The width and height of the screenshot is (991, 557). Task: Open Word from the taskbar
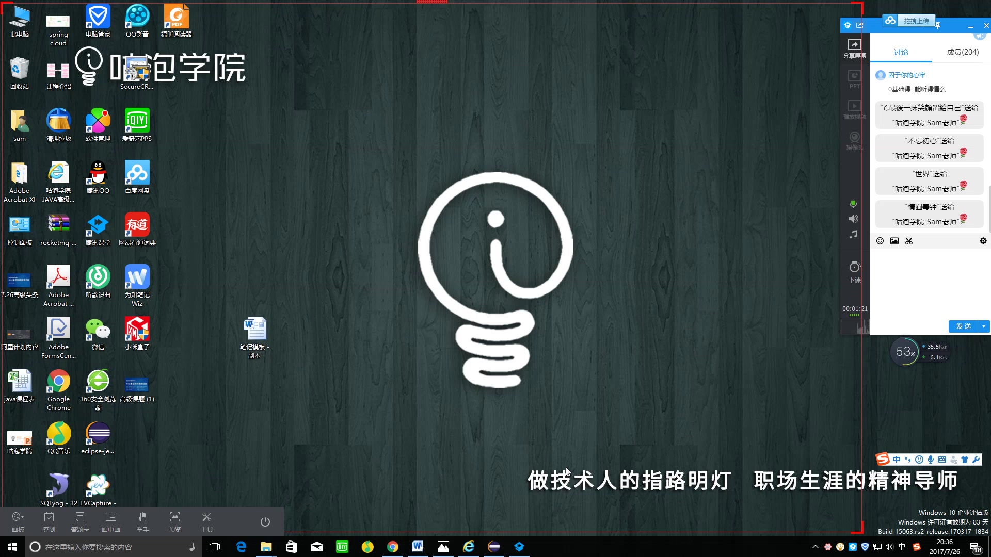(x=418, y=547)
